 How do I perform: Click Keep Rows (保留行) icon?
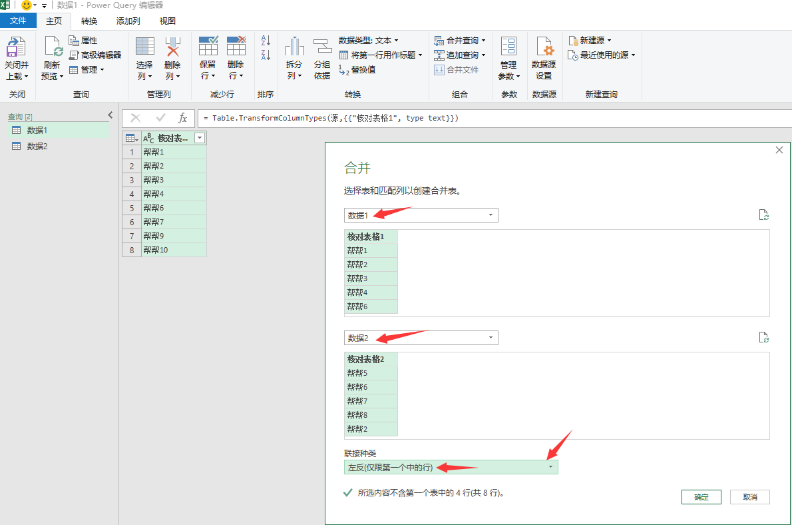coord(208,45)
